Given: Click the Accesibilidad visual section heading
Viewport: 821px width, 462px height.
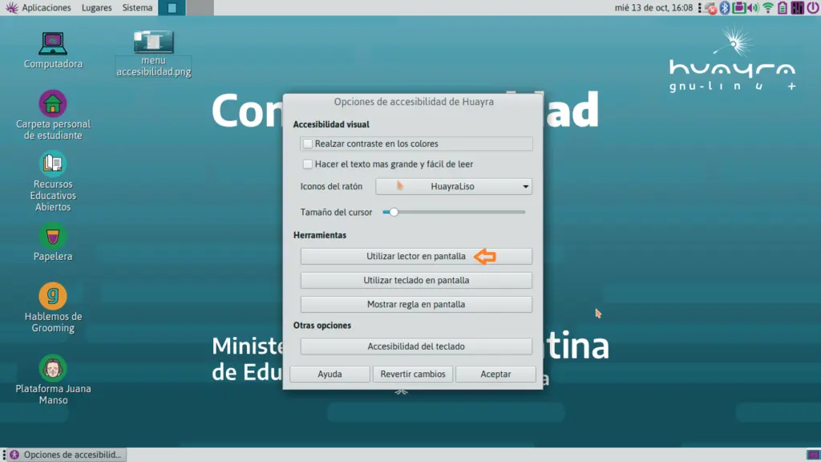Looking at the screenshot, I should point(331,124).
